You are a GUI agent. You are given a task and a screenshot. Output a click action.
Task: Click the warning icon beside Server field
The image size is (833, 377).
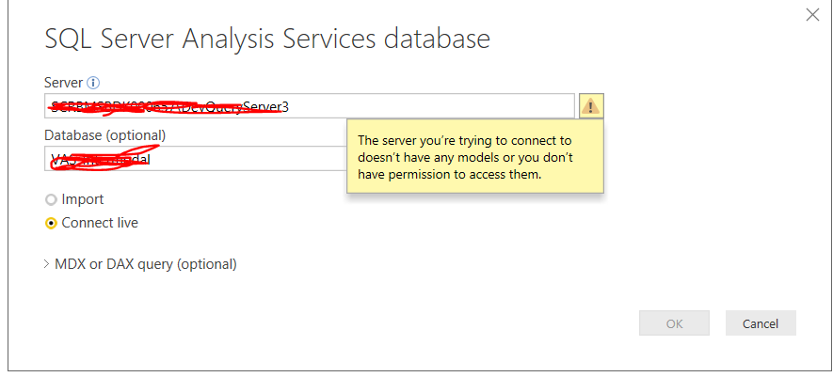[591, 106]
